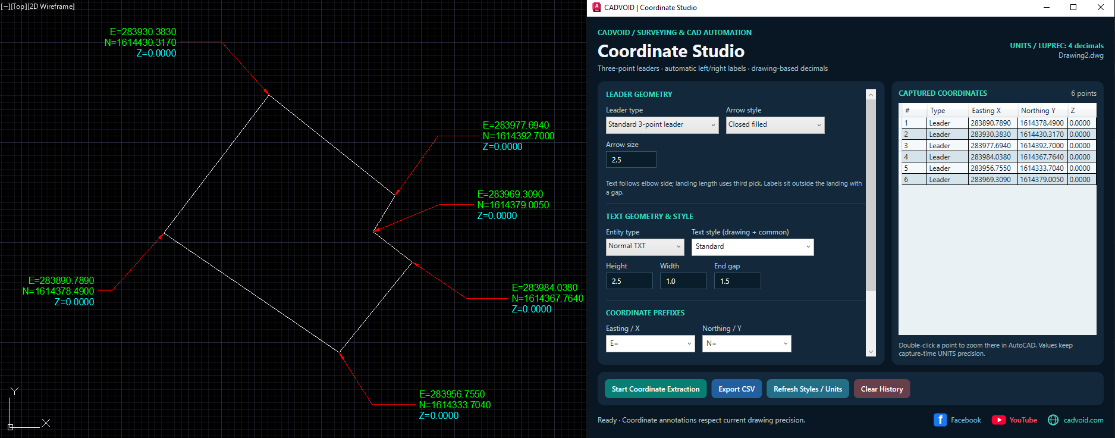Screen dimensions: 1115x438
Task: Click the UCS origin icon in AutoCAD viewport
Action: (x=10, y=427)
